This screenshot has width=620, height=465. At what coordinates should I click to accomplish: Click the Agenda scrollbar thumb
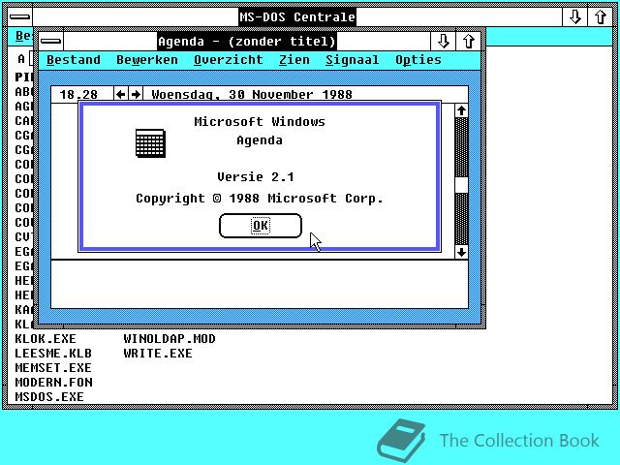click(461, 185)
